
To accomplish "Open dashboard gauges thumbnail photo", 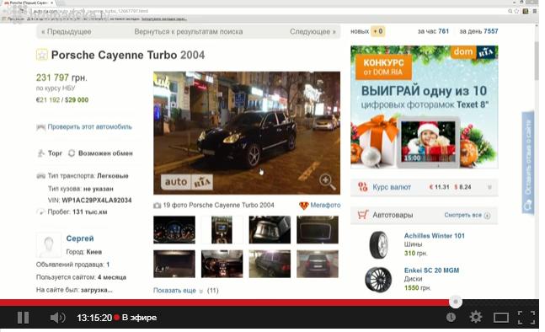I will [x=174, y=230].
